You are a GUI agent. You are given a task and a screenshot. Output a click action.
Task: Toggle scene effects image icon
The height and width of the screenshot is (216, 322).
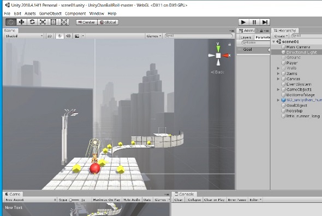tap(77, 36)
